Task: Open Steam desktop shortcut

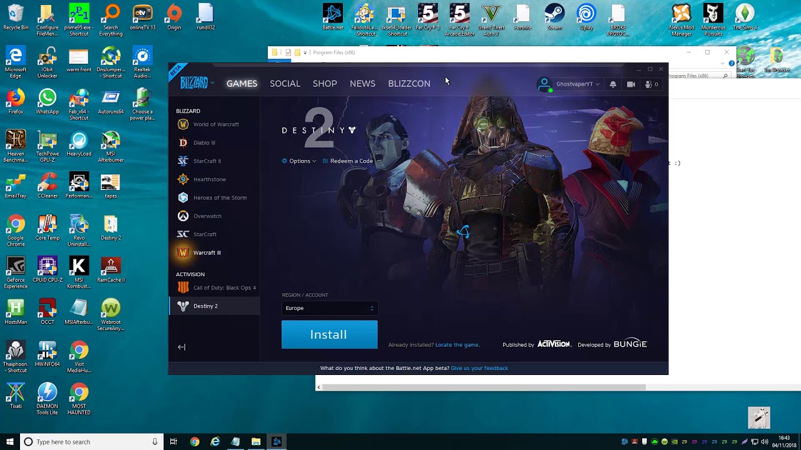Action: tap(554, 17)
